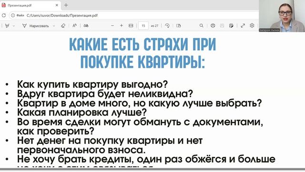Click the translate icon
Image resolution: width=305 pixels, height=172 pixels.
(86, 25)
